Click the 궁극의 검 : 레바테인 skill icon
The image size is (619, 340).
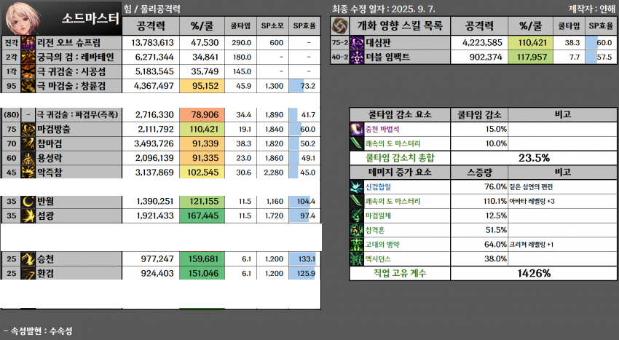(28, 58)
